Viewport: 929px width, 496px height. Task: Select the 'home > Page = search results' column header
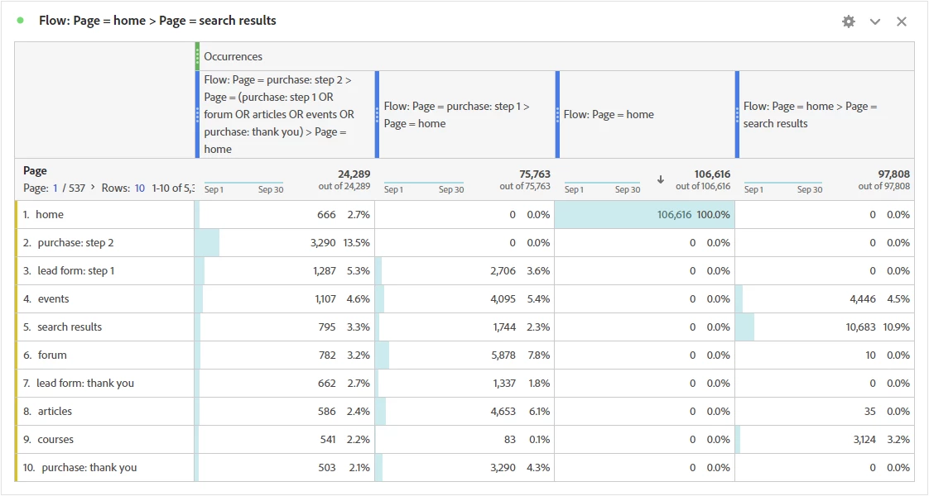pos(825,114)
